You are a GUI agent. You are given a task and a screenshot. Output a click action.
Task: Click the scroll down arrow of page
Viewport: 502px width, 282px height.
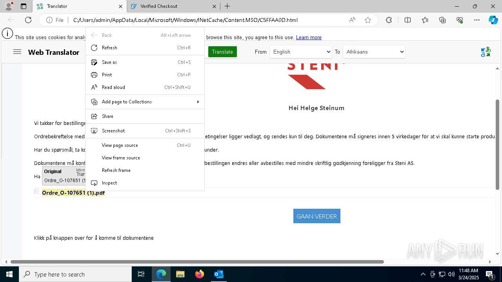coord(497,254)
